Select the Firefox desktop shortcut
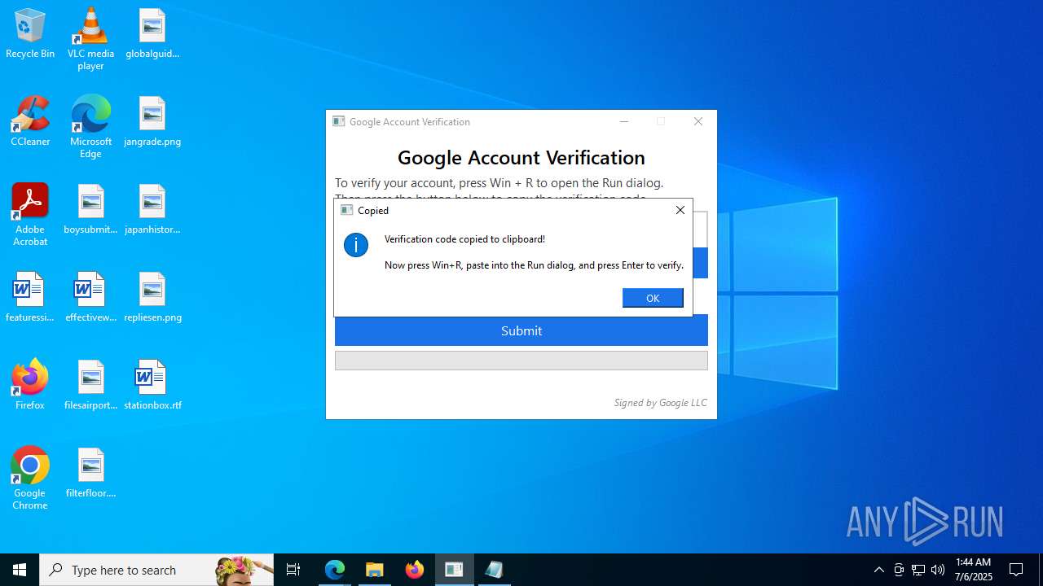Viewport: 1043px width, 586px height. point(30,386)
